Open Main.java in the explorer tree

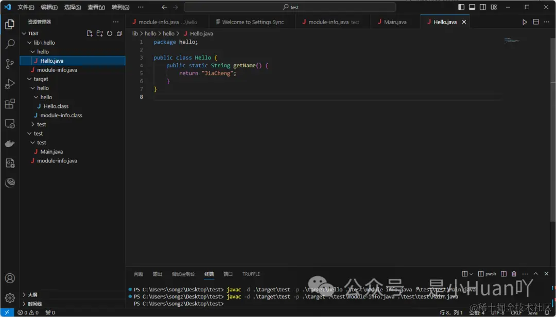pyautogui.click(x=73, y=152)
